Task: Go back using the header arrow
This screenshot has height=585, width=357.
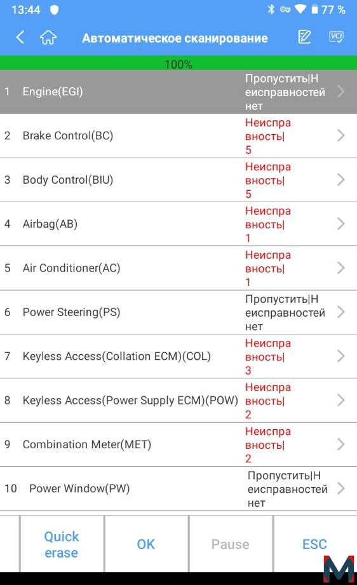Action: click(20, 38)
